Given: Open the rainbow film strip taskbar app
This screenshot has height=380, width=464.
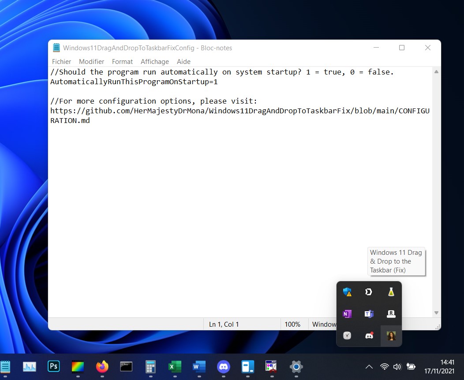Looking at the screenshot, I should (78, 367).
